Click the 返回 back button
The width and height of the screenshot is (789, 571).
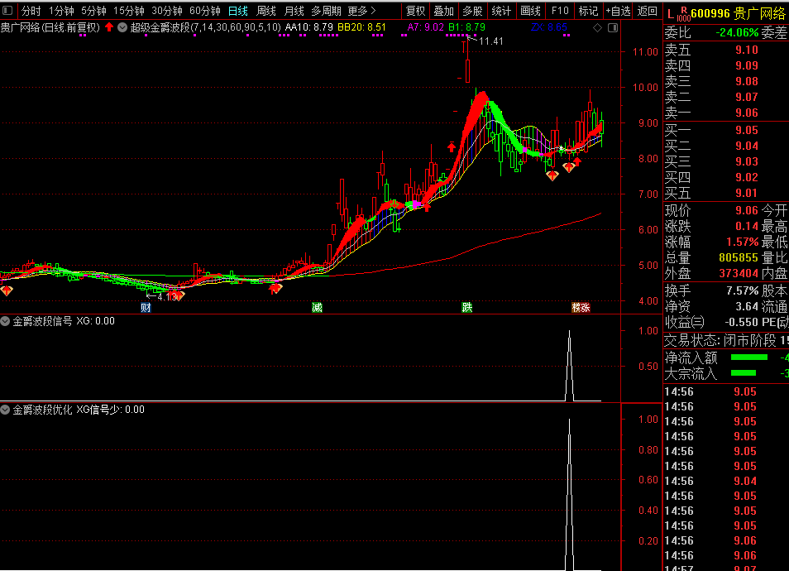coord(648,11)
